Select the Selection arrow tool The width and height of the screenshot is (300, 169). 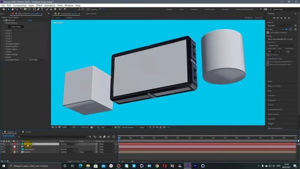[x=8, y=9]
